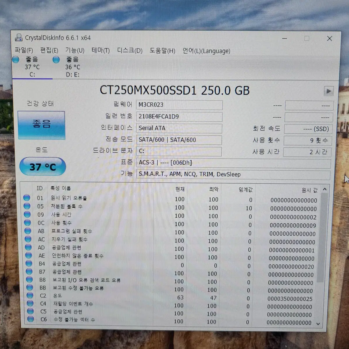Click the rotation rate field ---- (SSD)
Image resolution: width=349 pixels, height=349 pixels.
pos(308,129)
